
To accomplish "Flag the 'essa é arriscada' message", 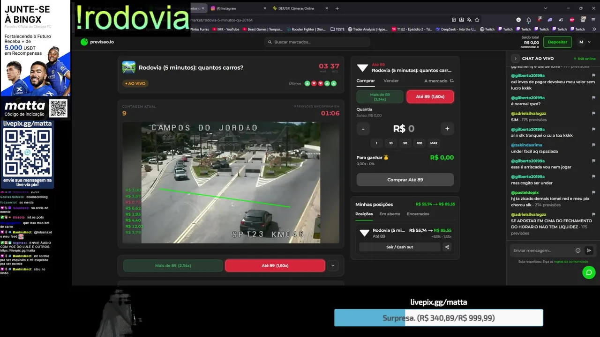I will click(x=593, y=161).
